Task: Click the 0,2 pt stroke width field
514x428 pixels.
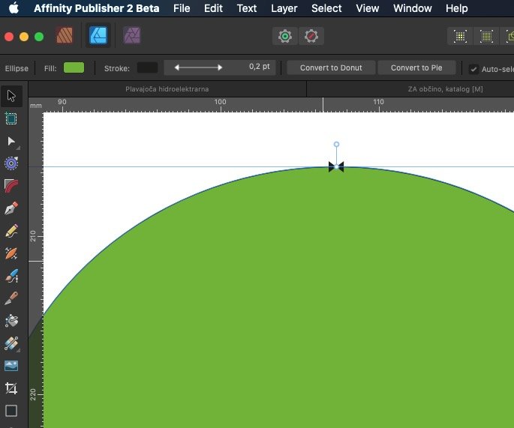Action: pos(260,67)
